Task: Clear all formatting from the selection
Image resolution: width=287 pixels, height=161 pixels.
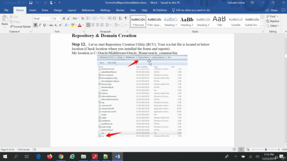Action: (x=83, y=18)
